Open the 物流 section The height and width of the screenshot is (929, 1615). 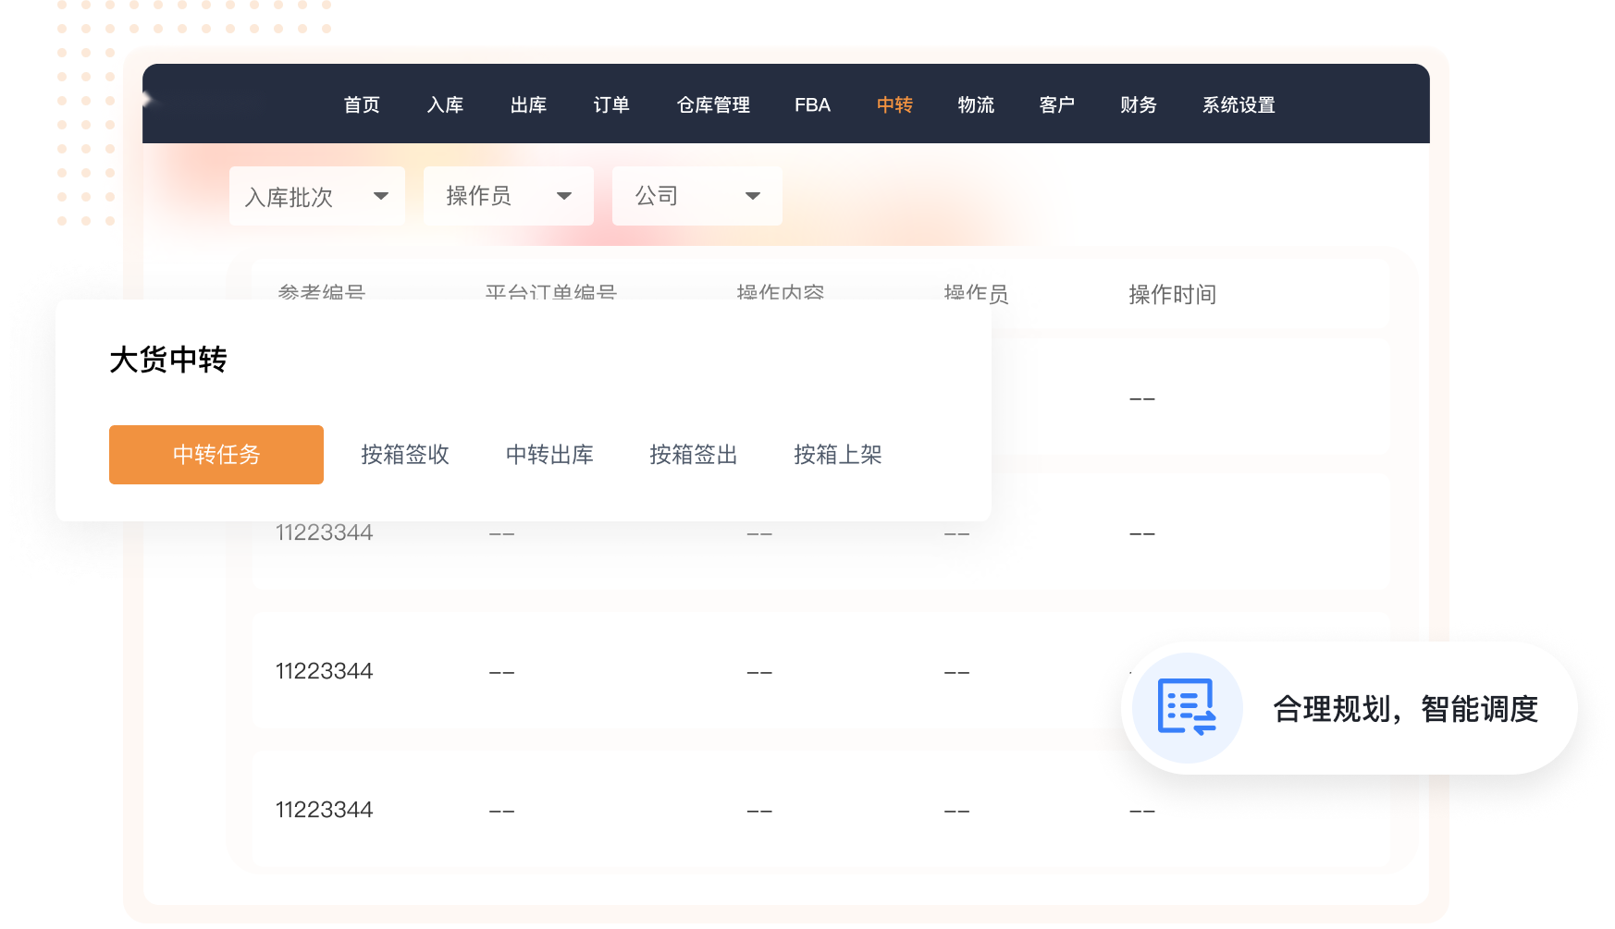[x=976, y=105]
